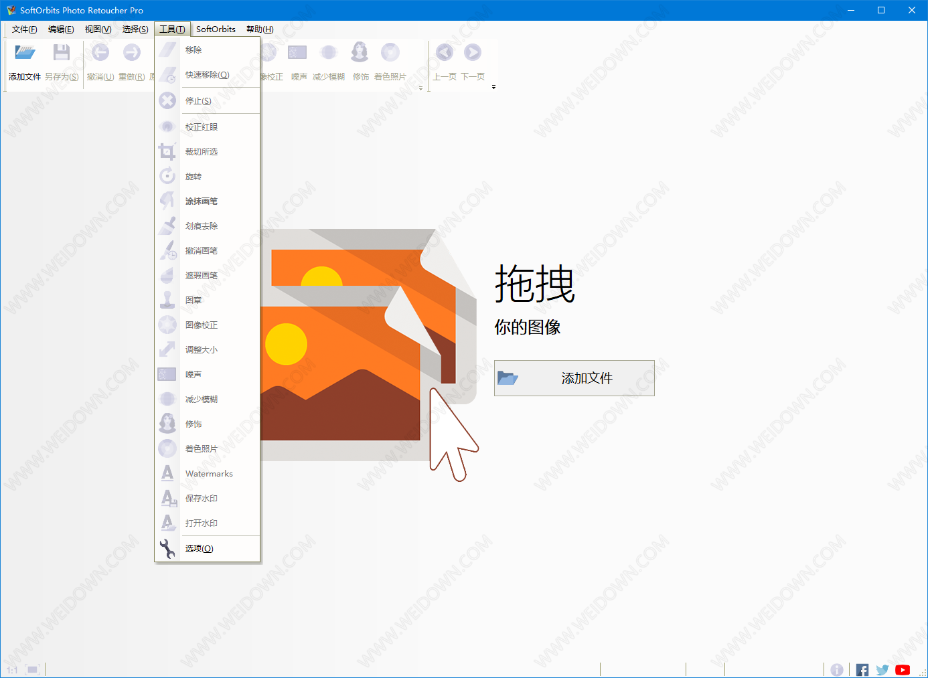Screen dimensions: 928x678
Task: Click the Add File (添加文件) toolbar icon
Action: [x=25, y=53]
